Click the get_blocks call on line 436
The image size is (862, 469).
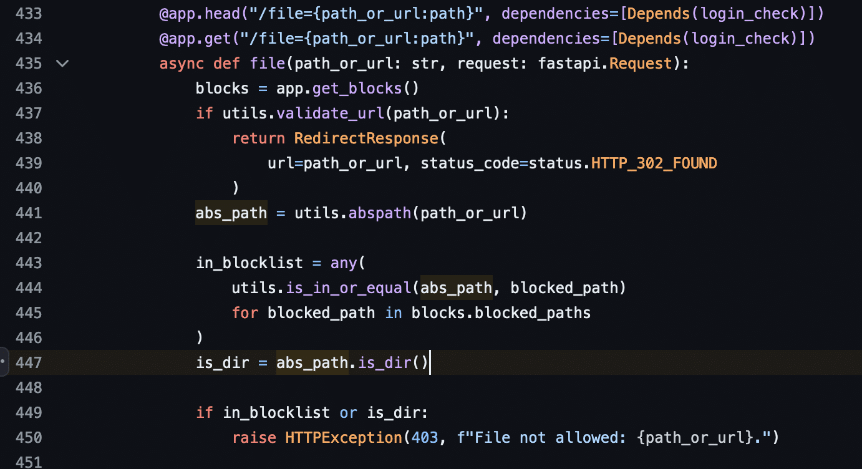click(x=357, y=88)
